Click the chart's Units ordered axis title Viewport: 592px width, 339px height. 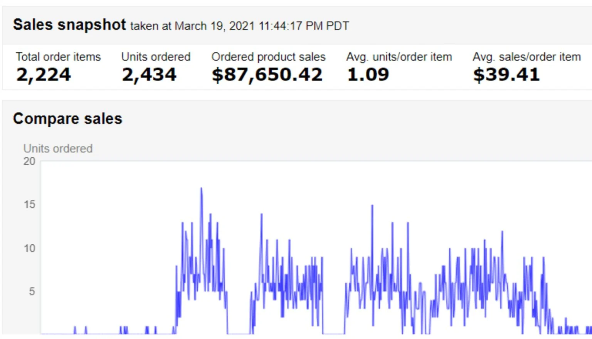(x=58, y=148)
